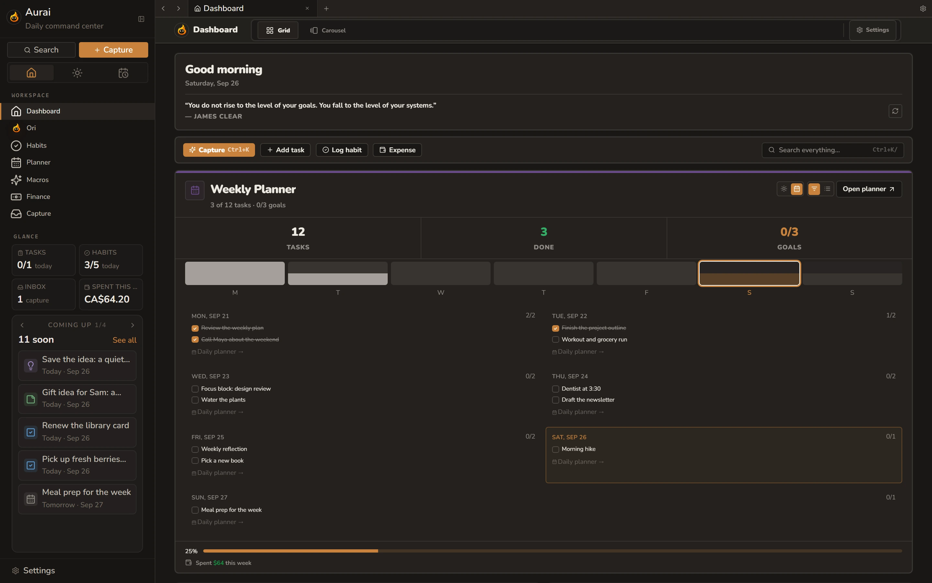Image resolution: width=932 pixels, height=583 pixels.
Task: Uncheck 'Finish the project outline' task
Action: (x=555, y=328)
